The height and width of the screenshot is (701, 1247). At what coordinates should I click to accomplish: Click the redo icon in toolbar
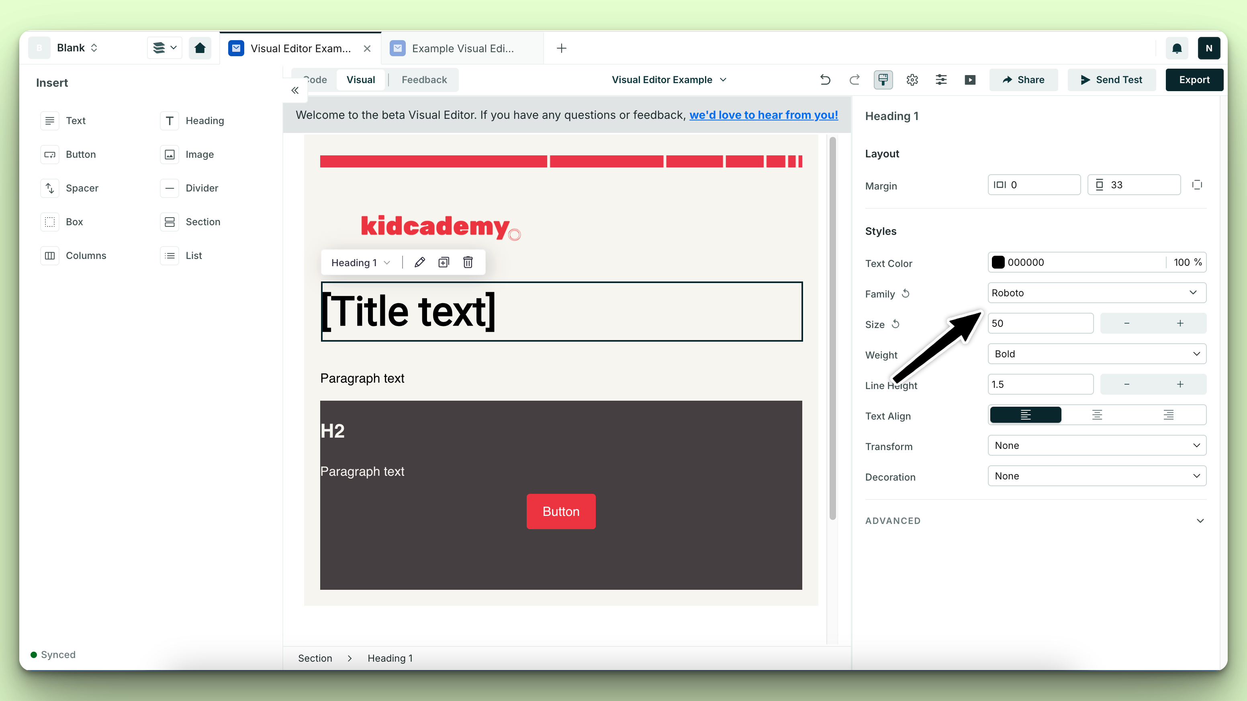point(854,79)
